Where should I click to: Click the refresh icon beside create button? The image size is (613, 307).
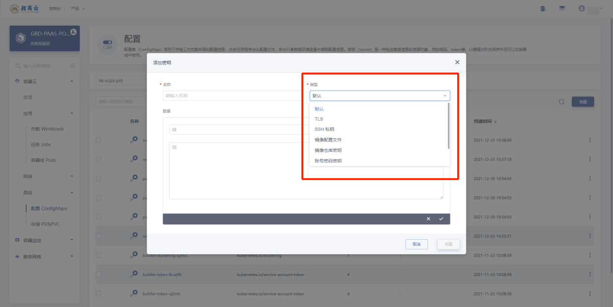[561, 102]
